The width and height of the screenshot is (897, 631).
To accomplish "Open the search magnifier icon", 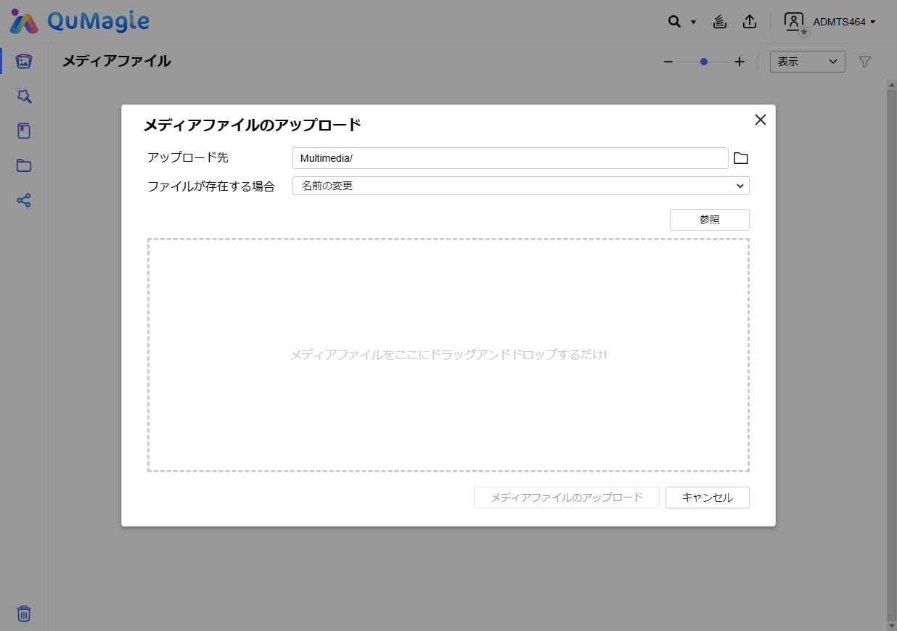I will pos(674,22).
